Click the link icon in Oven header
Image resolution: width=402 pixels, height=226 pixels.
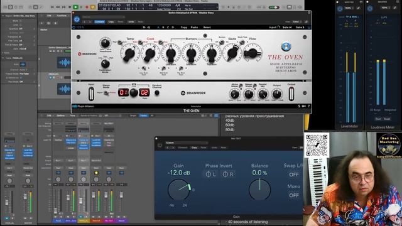(x=306, y=22)
